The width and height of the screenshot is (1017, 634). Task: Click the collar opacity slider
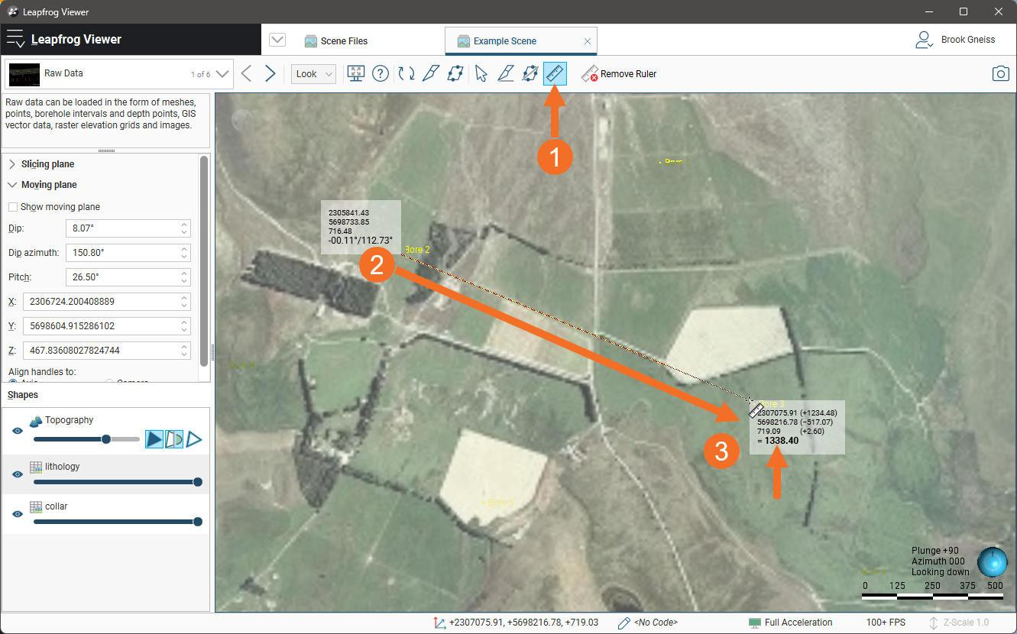(118, 522)
